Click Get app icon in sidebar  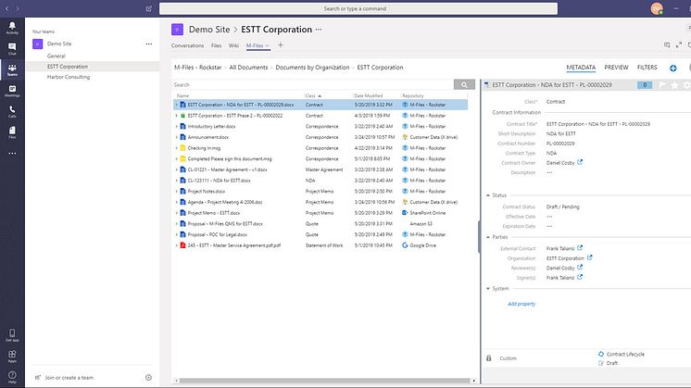pyautogui.click(x=12, y=335)
